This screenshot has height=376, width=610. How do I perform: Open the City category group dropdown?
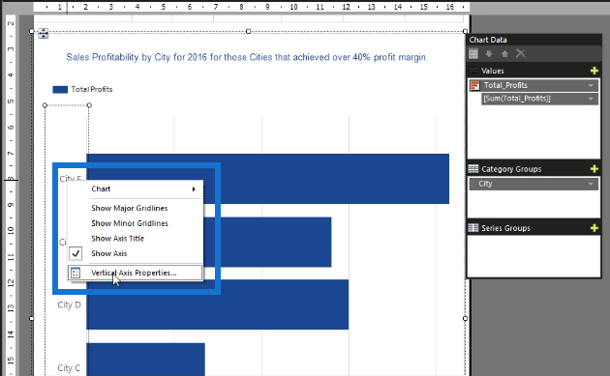click(x=591, y=184)
